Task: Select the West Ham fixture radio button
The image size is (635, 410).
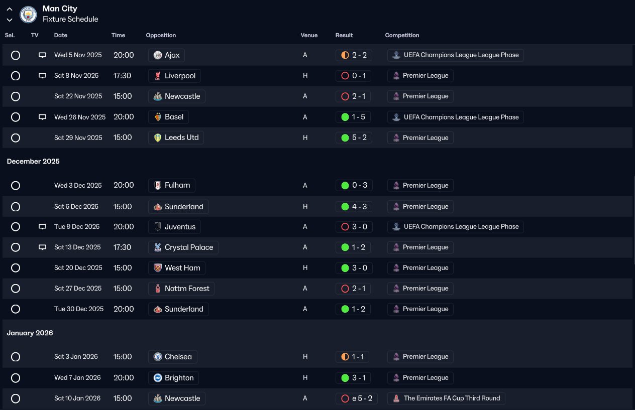Action: coord(16,268)
